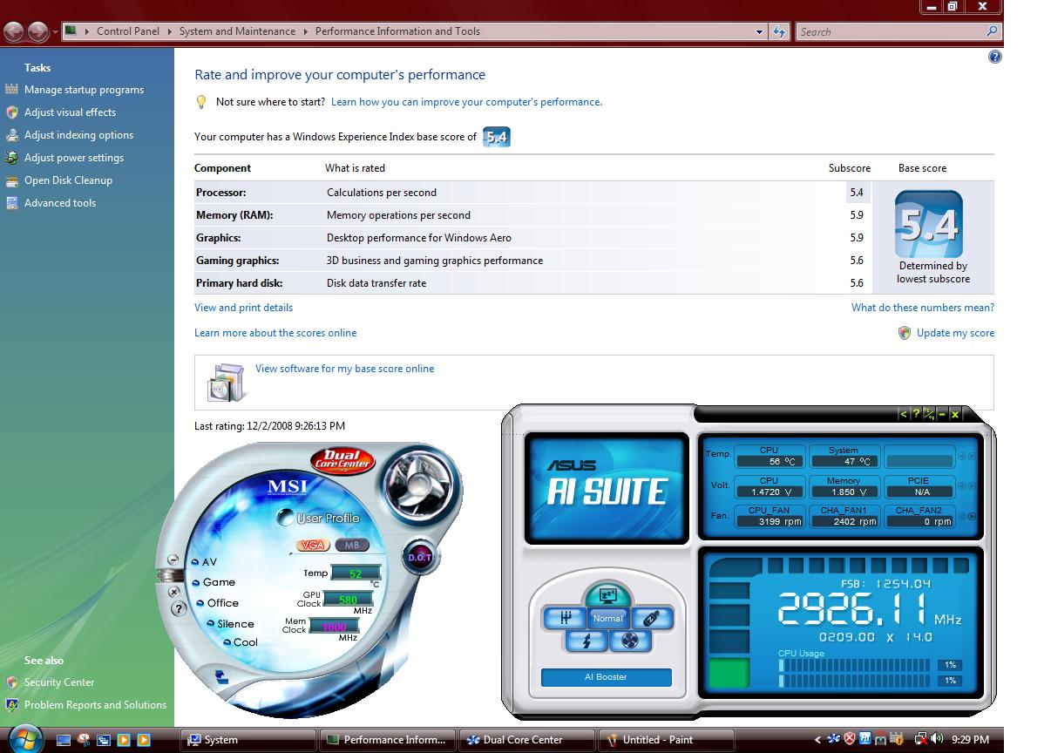Go back using the Back arrow button
The image size is (1051, 753).
coord(14,32)
